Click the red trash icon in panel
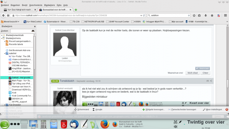 (x=64, y=123)
